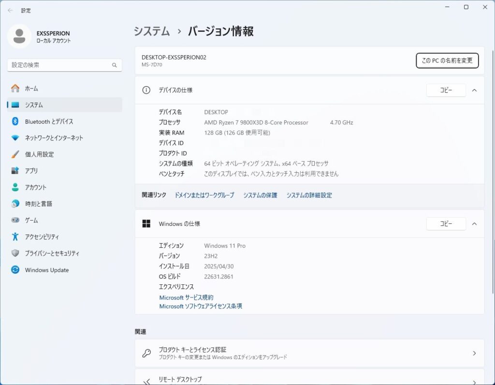Select アプリ in the sidebar
Viewport: 495px width, 385px height.
[x=64, y=171]
